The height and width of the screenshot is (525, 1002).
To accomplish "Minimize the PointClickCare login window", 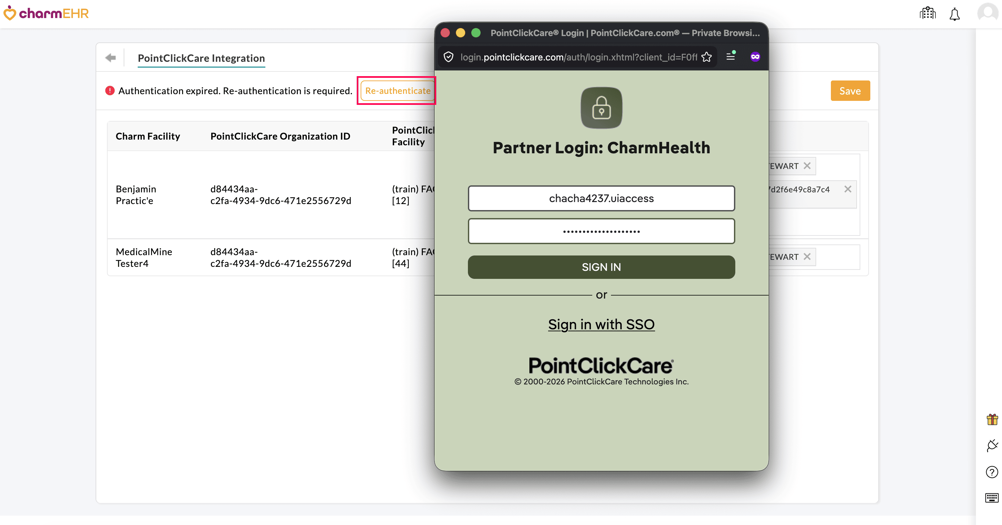I will tap(461, 33).
